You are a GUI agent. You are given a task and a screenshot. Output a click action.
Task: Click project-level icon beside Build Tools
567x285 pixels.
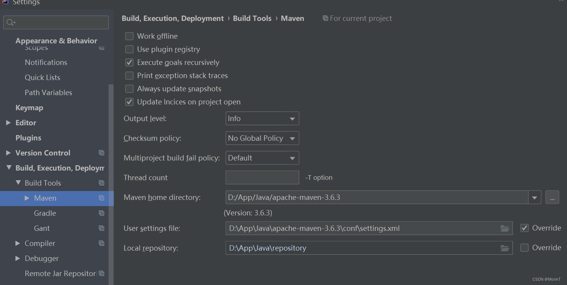[x=102, y=183]
